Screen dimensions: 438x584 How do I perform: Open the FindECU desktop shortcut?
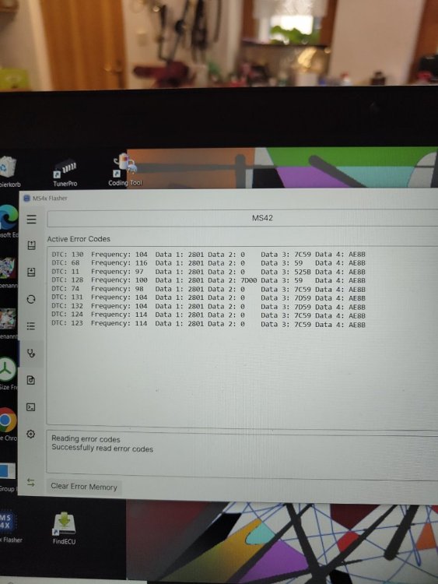(x=64, y=528)
